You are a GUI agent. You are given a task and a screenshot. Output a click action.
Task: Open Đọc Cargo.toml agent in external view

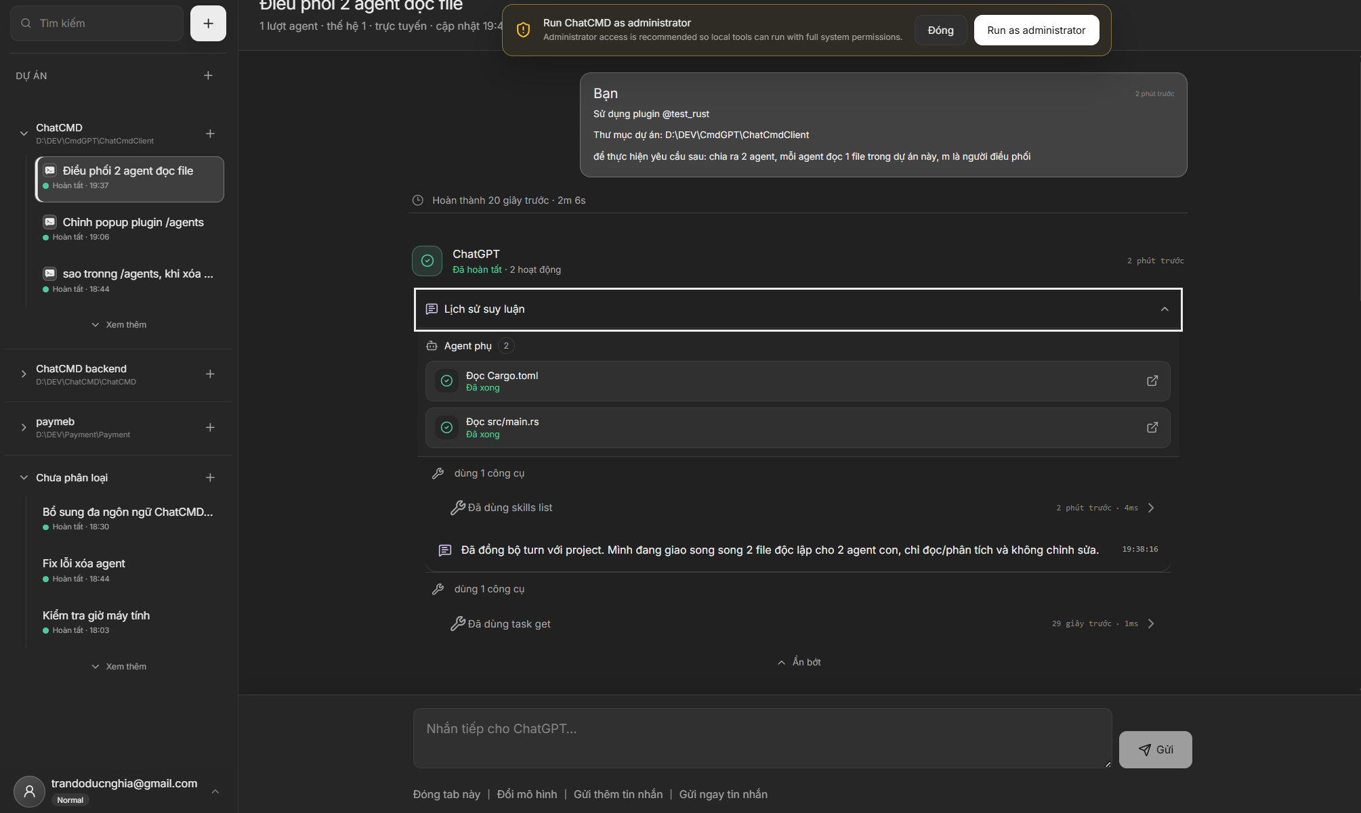tap(1152, 381)
